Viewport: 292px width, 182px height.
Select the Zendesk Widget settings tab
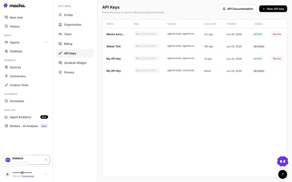75,63
